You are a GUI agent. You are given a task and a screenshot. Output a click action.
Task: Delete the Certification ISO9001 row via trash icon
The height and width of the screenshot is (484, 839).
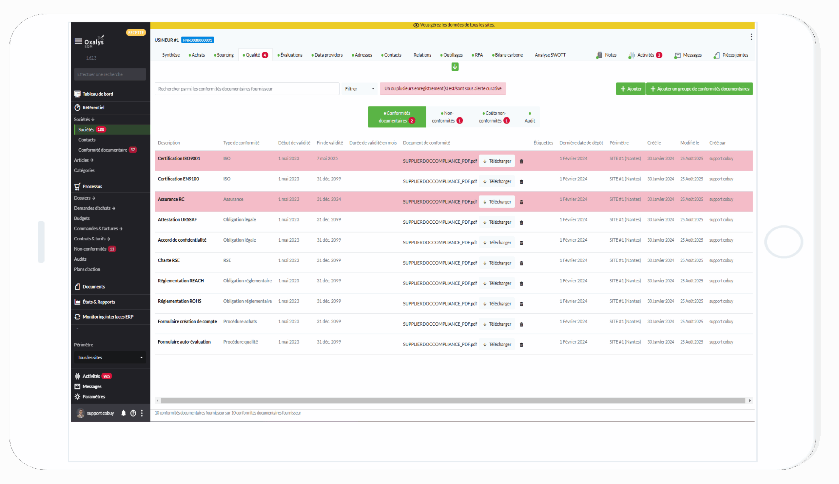tap(521, 161)
